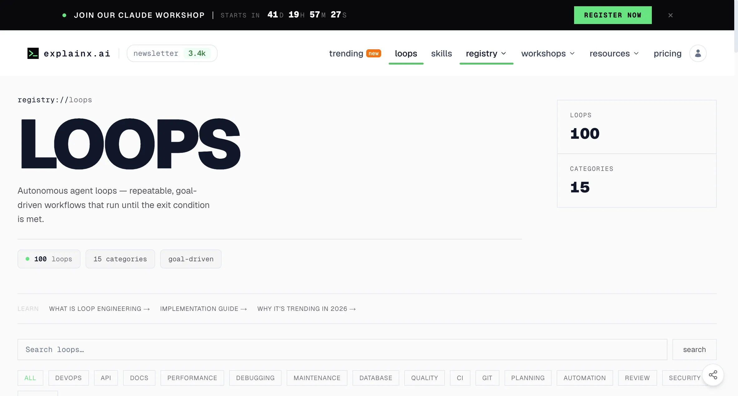This screenshot has height=396, width=738.
Task: Click the orange new badge
Action: pos(373,53)
